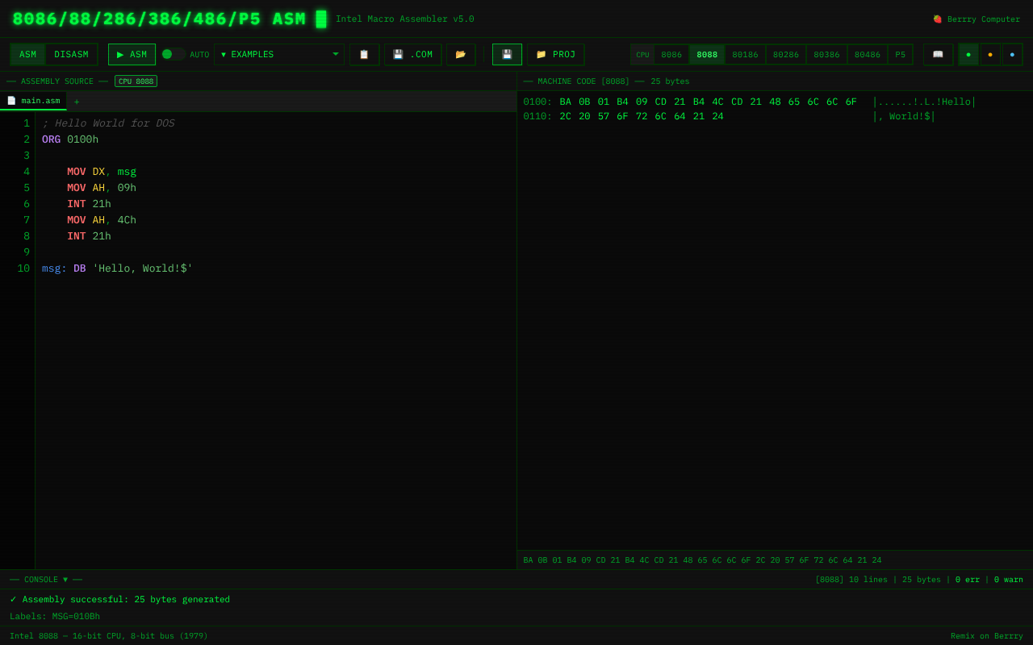
Task: Click the 0 warn status indicator
Action: click(x=1009, y=580)
